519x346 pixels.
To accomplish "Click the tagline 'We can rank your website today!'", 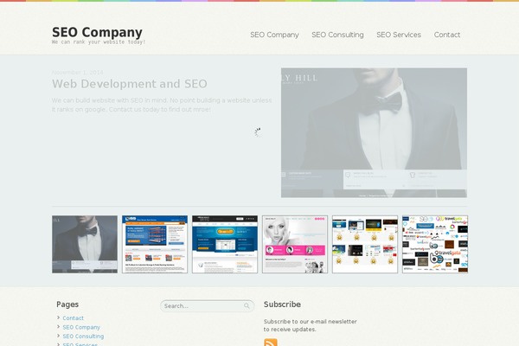I will 99,42.
